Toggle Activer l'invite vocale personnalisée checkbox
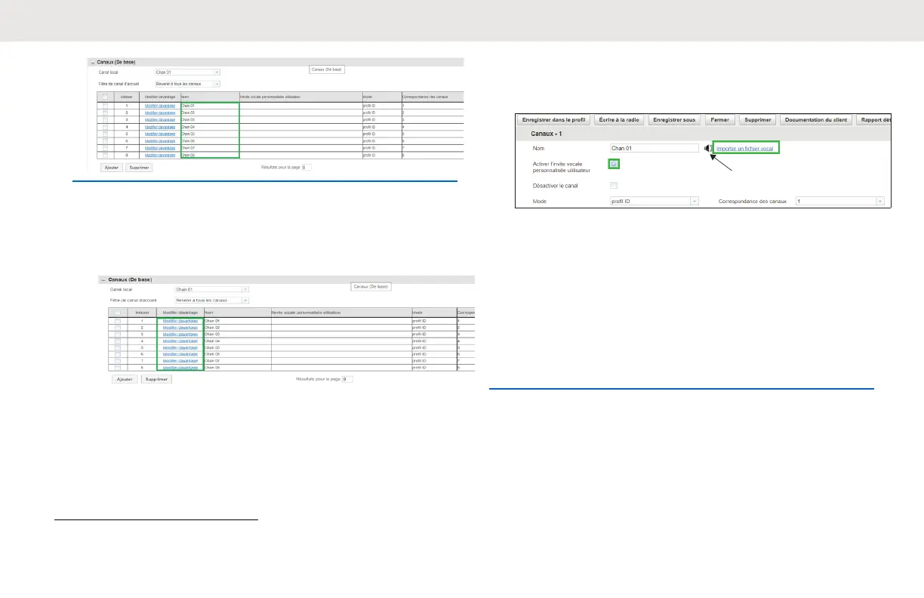Viewport: 924px width, 598px height. (x=614, y=164)
